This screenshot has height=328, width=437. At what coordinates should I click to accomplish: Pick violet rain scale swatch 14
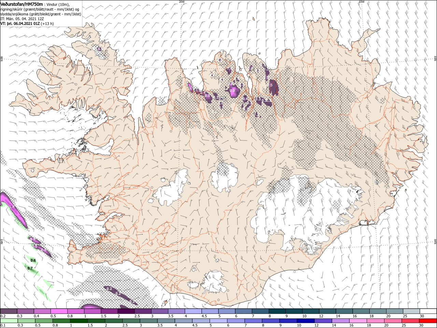(340, 321)
